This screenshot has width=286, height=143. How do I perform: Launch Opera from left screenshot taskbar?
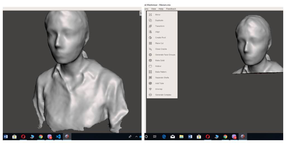point(23,137)
